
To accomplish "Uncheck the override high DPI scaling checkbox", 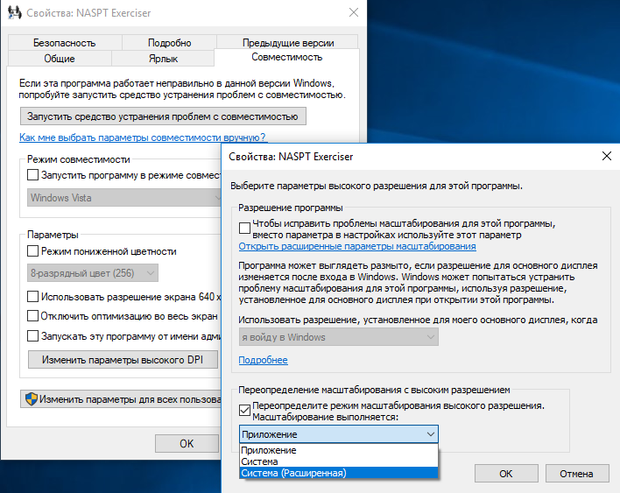I will click(x=244, y=410).
